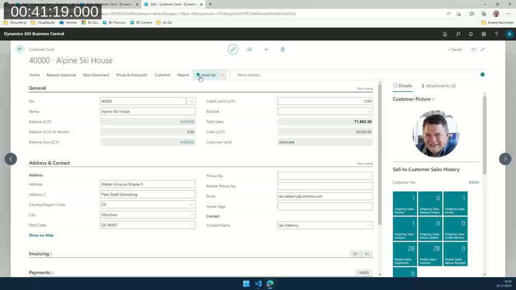
Task: Switch to Edge in taskbar
Action: tap(270, 284)
